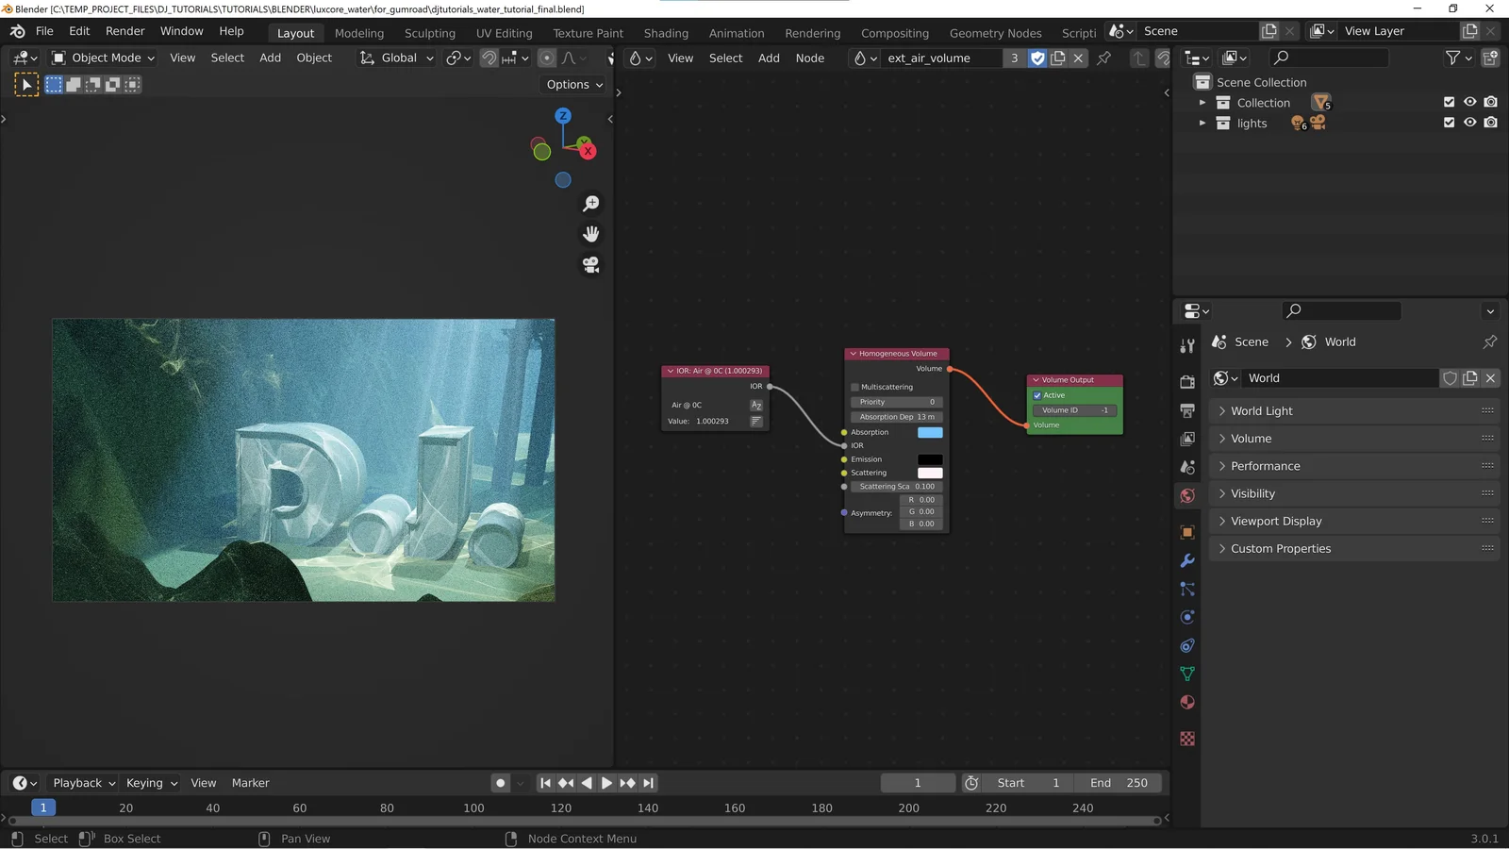The width and height of the screenshot is (1509, 849).
Task: Open the Rendering menu
Action: pos(812,33)
